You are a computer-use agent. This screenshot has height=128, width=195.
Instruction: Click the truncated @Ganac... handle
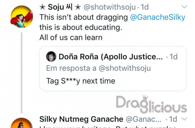(x=143, y=119)
